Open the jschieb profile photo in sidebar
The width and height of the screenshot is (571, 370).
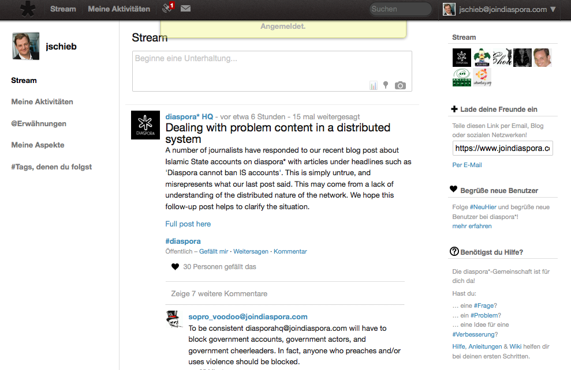[26, 46]
